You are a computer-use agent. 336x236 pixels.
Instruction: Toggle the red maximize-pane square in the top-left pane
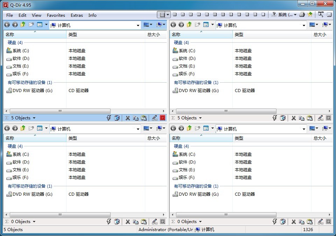pyautogui.click(x=162, y=118)
